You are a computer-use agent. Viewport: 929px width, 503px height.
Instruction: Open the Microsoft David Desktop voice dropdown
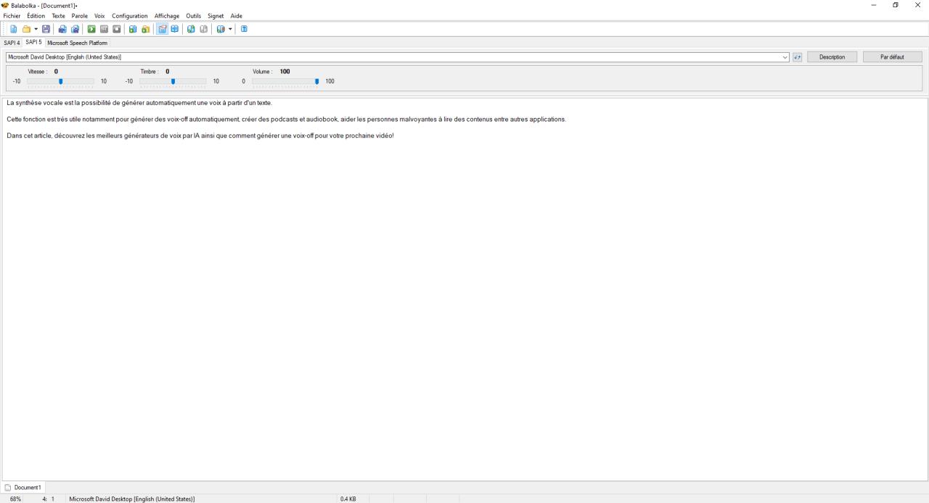[x=397, y=57]
